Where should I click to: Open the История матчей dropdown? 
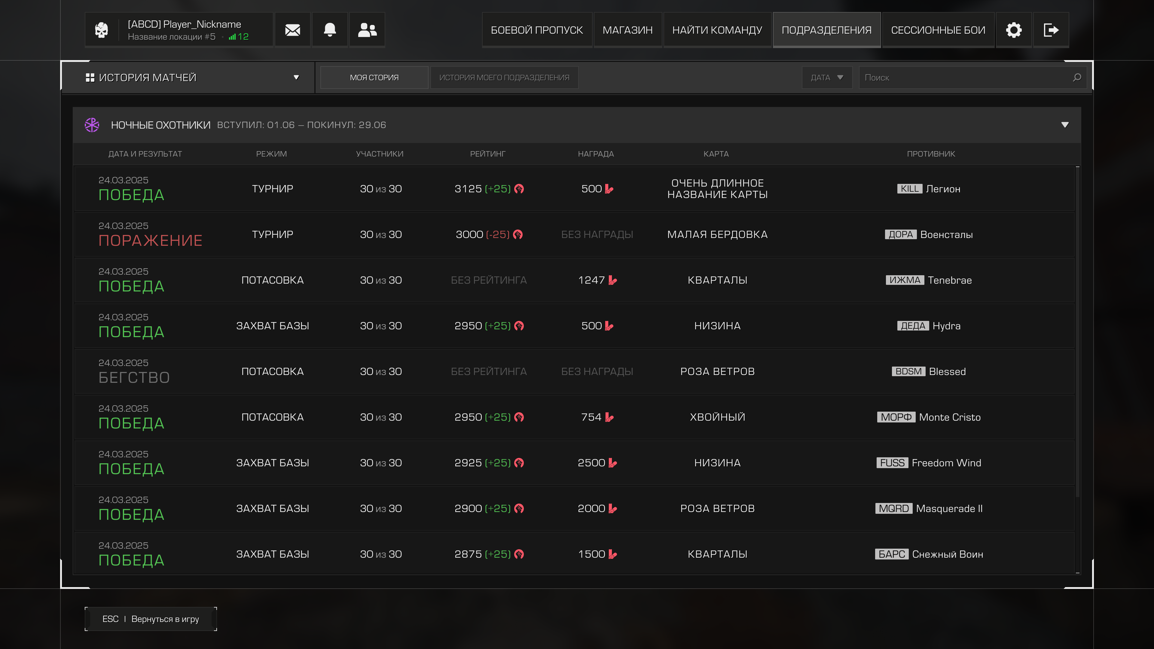coord(188,78)
